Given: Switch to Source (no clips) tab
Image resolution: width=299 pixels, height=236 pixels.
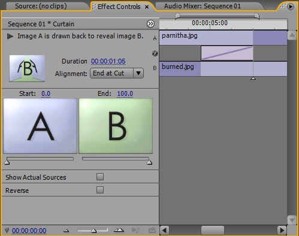Looking at the screenshot, I should 41,6.
